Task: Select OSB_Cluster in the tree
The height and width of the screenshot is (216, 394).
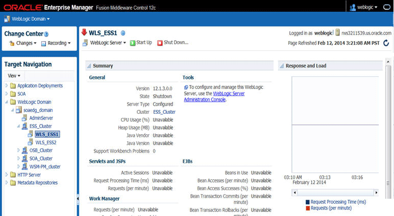Action: coord(41,150)
